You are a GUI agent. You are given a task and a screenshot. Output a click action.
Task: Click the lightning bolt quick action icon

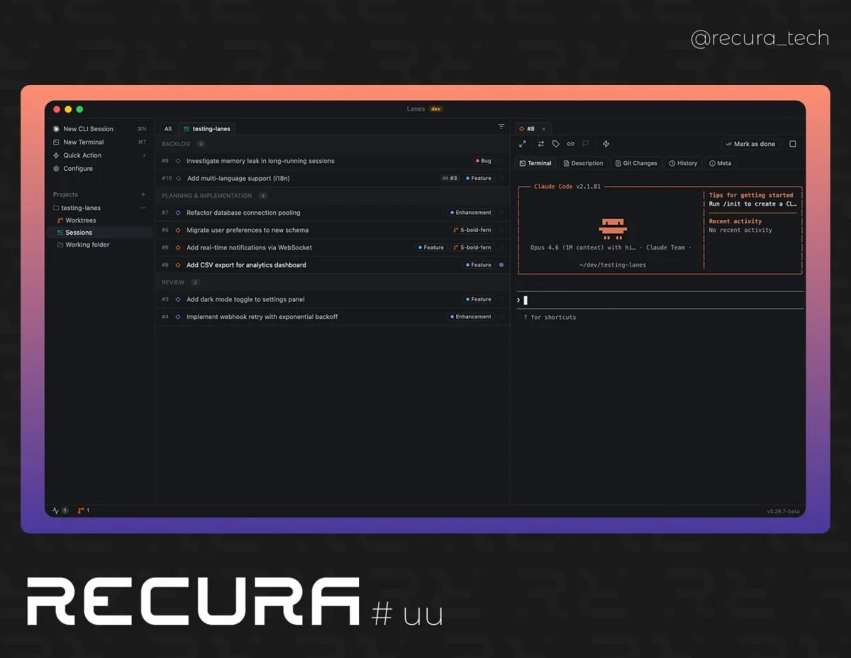(x=606, y=144)
